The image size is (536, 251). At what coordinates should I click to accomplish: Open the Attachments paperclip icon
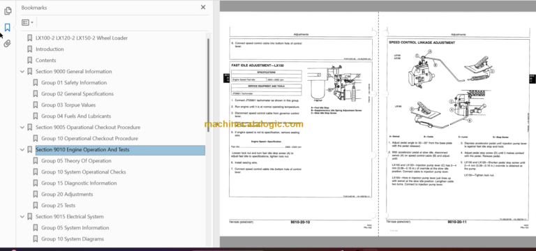(x=8, y=44)
